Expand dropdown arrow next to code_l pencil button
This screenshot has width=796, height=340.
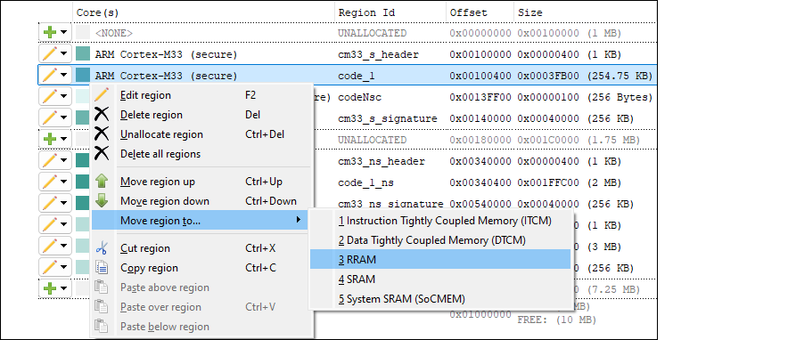pyautogui.click(x=64, y=75)
